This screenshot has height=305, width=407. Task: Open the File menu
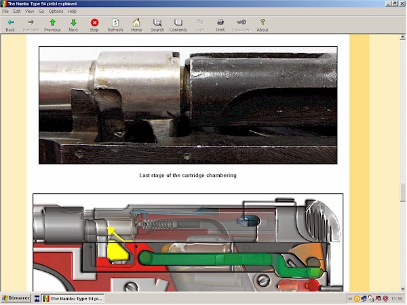5,11
